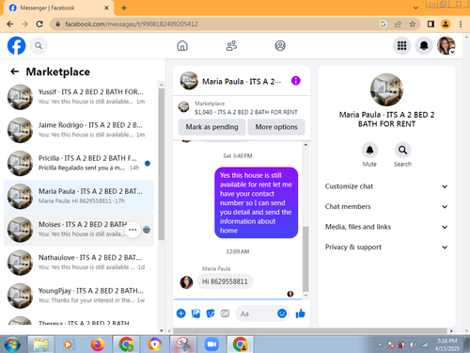
Task: Attach a file with the photo icon
Action: pyautogui.click(x=196, y=313)
